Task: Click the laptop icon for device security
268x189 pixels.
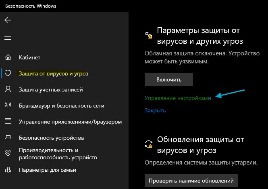Action: click(8, 137)
